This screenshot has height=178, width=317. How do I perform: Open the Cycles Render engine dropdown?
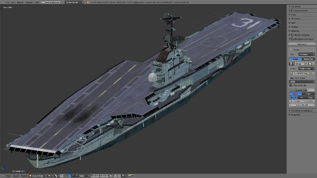[74, 2]
